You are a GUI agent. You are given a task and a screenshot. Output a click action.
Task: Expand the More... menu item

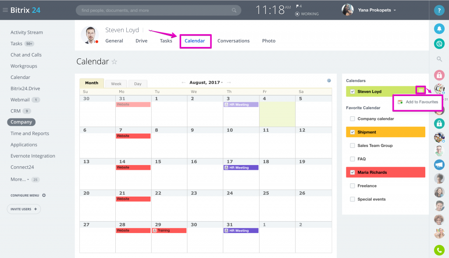(x=20, y=179)
